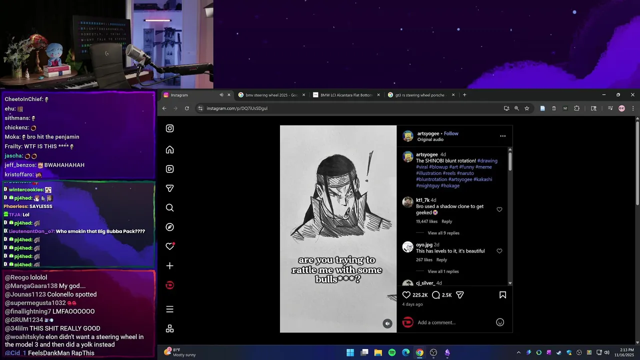Expand View all 9 replies
This screenshot has height=360, width=640.
tap(443, 233)
